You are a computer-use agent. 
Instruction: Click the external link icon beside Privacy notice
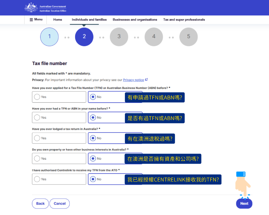[x=146, y=80]
